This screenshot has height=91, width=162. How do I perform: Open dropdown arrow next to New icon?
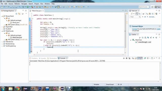click(4, 7)
